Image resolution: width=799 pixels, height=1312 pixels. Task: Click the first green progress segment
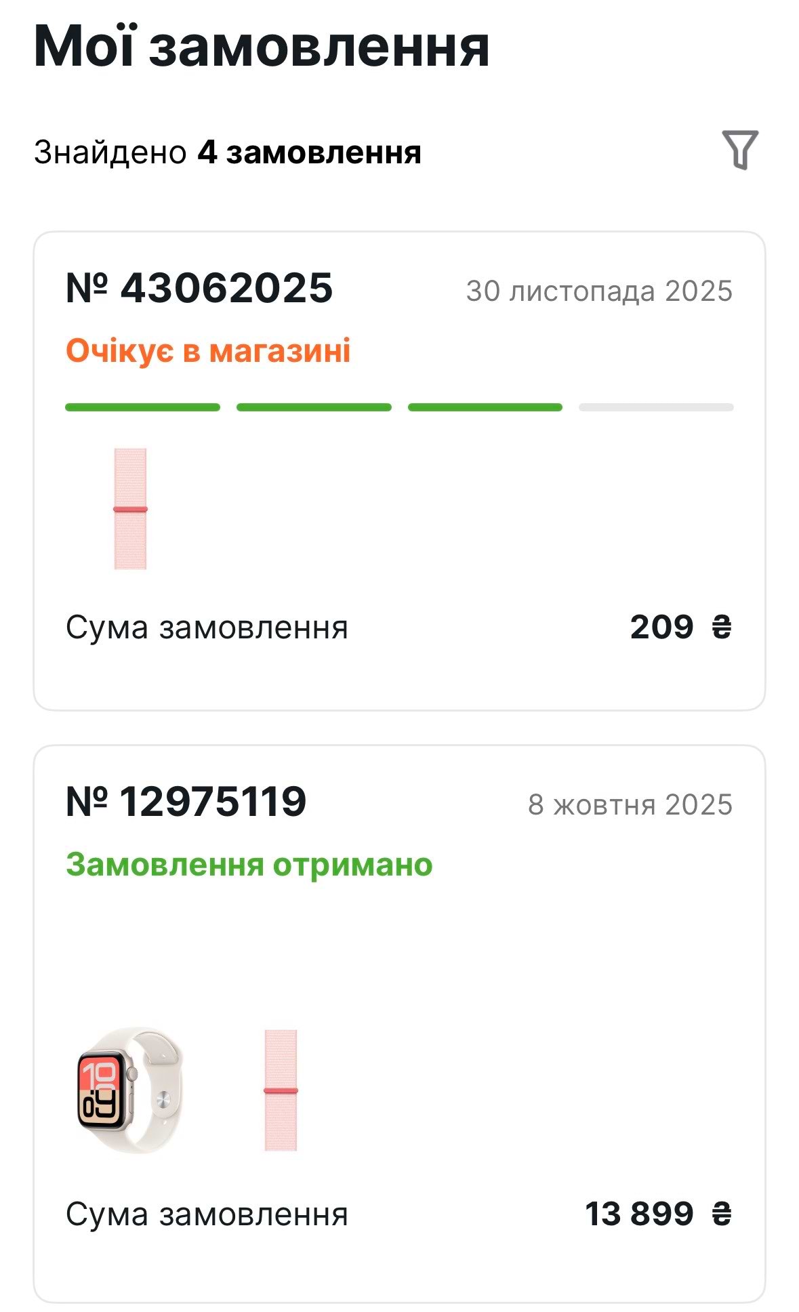coord(142,407)
